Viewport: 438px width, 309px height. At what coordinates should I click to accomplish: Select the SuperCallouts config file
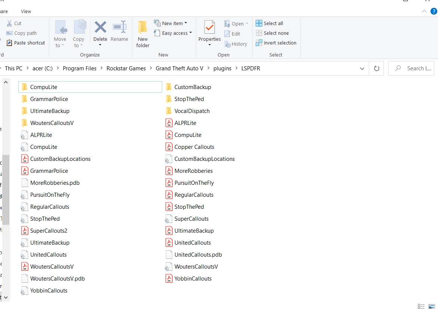pyautogui.click(x=186, y=219)
